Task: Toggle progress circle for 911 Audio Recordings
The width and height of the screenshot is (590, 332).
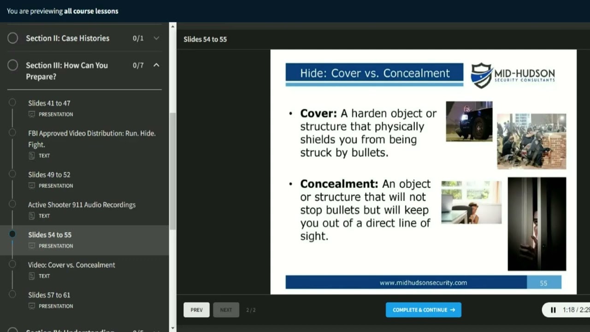Action: pos(12,204)
